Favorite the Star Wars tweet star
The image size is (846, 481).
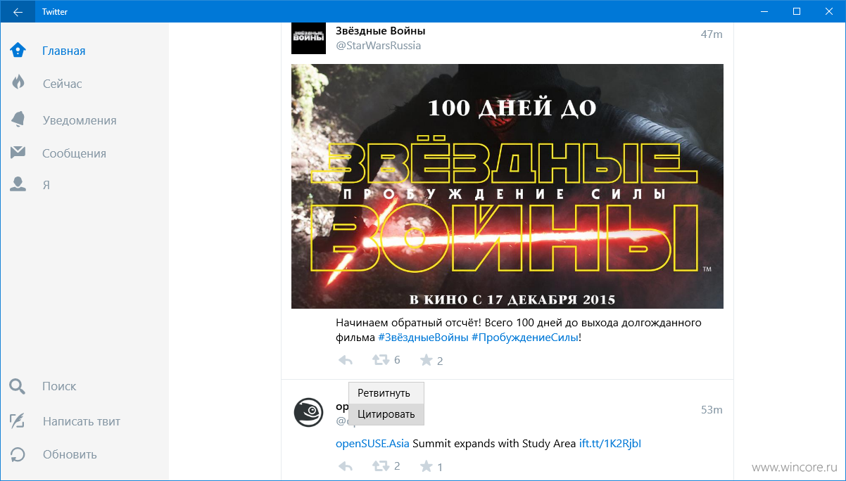pyautogui.click(x=426, y=360)
